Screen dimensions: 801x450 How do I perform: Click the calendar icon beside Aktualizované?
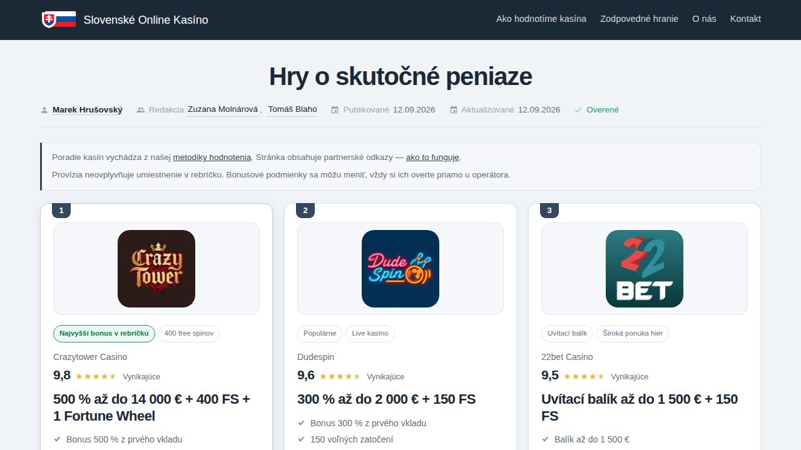(454, 110)
